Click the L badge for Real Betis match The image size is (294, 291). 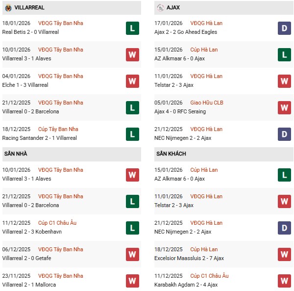click(132, 28)
